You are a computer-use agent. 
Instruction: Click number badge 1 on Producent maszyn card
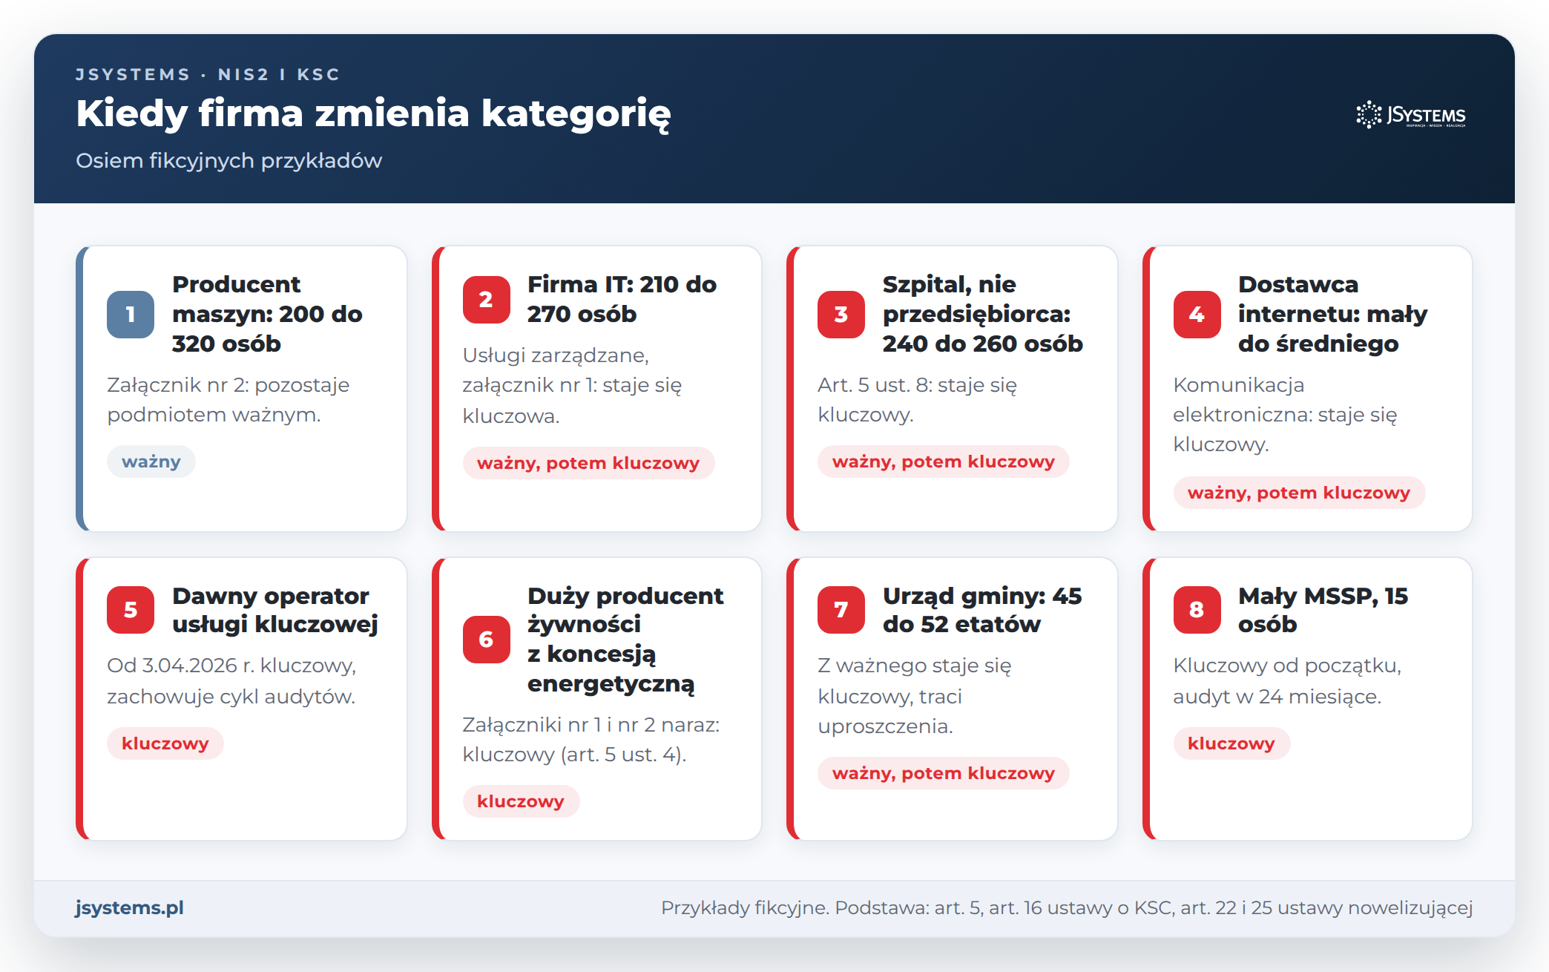point(131,315)
